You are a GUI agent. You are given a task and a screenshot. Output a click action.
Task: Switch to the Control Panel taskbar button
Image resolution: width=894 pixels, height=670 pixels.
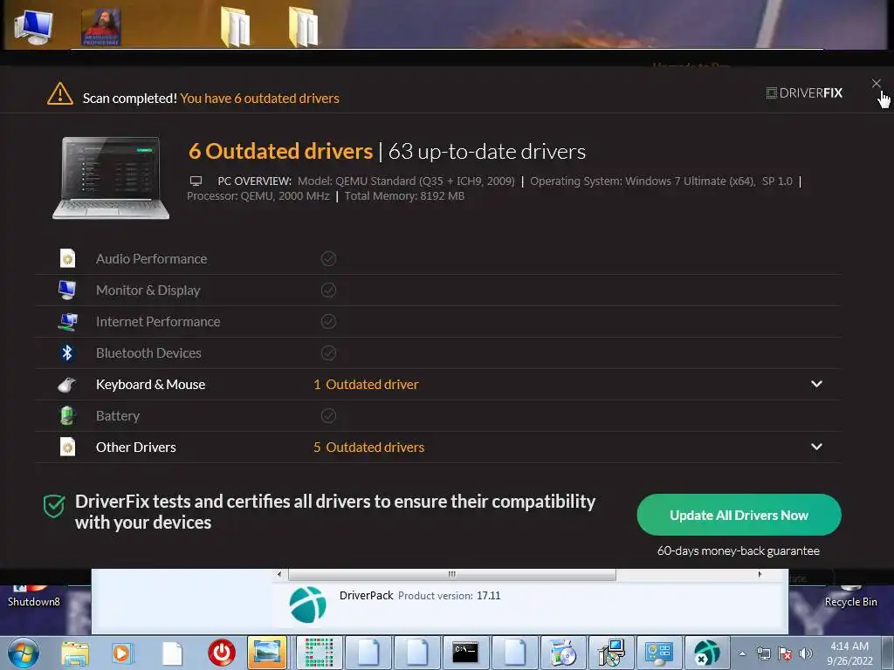pyautogui.click(x=660, y=653)
